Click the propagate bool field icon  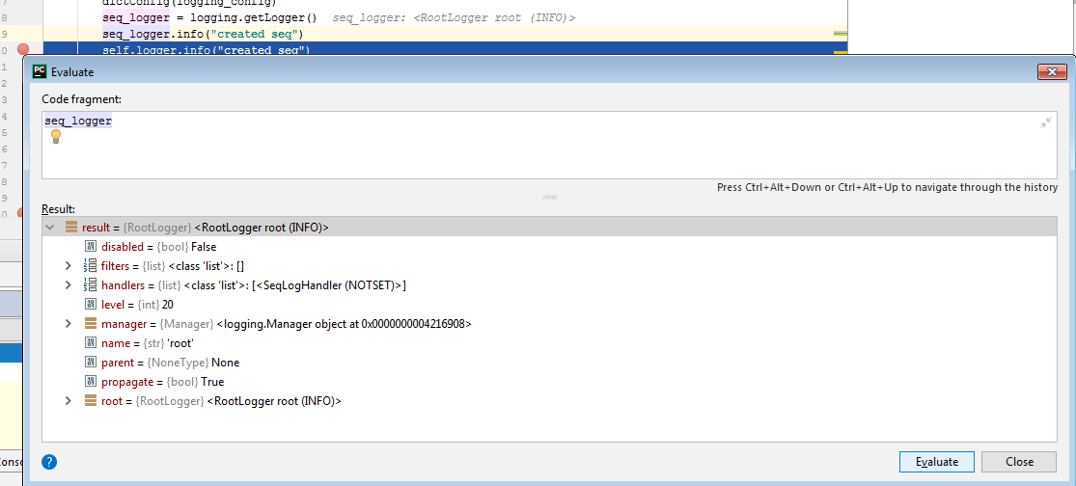90,381
